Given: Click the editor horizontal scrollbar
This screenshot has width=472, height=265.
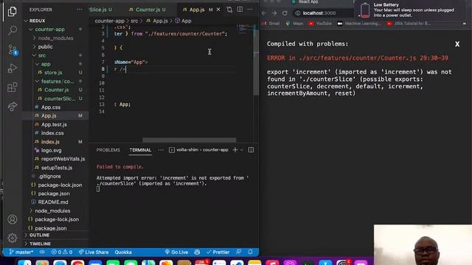Looking at the screenshot, I should point(189,140).
